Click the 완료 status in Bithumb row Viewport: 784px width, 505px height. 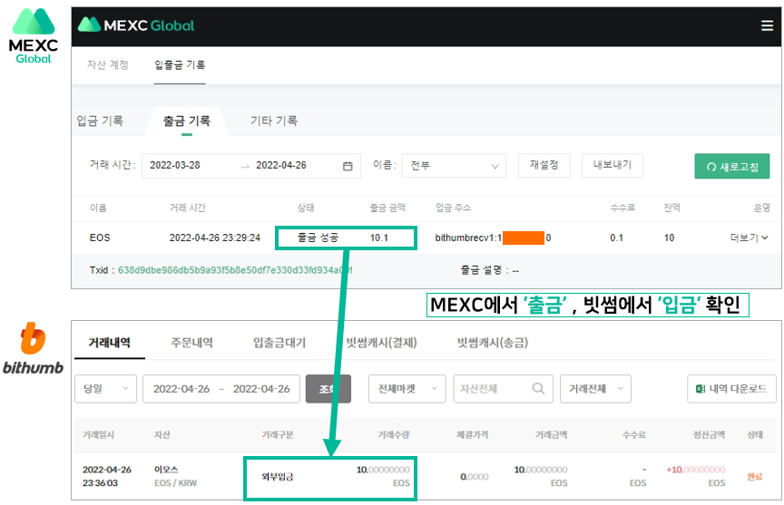755,477
